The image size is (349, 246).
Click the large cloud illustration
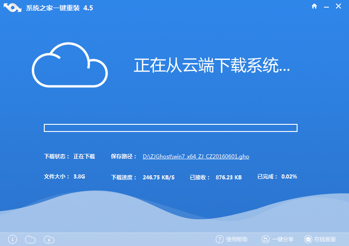click(x=70, y=65)
